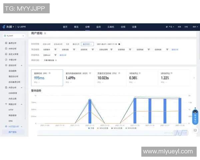Go to the 概览 nav tab
Screen dimensions: 200x160
(76, 27)
